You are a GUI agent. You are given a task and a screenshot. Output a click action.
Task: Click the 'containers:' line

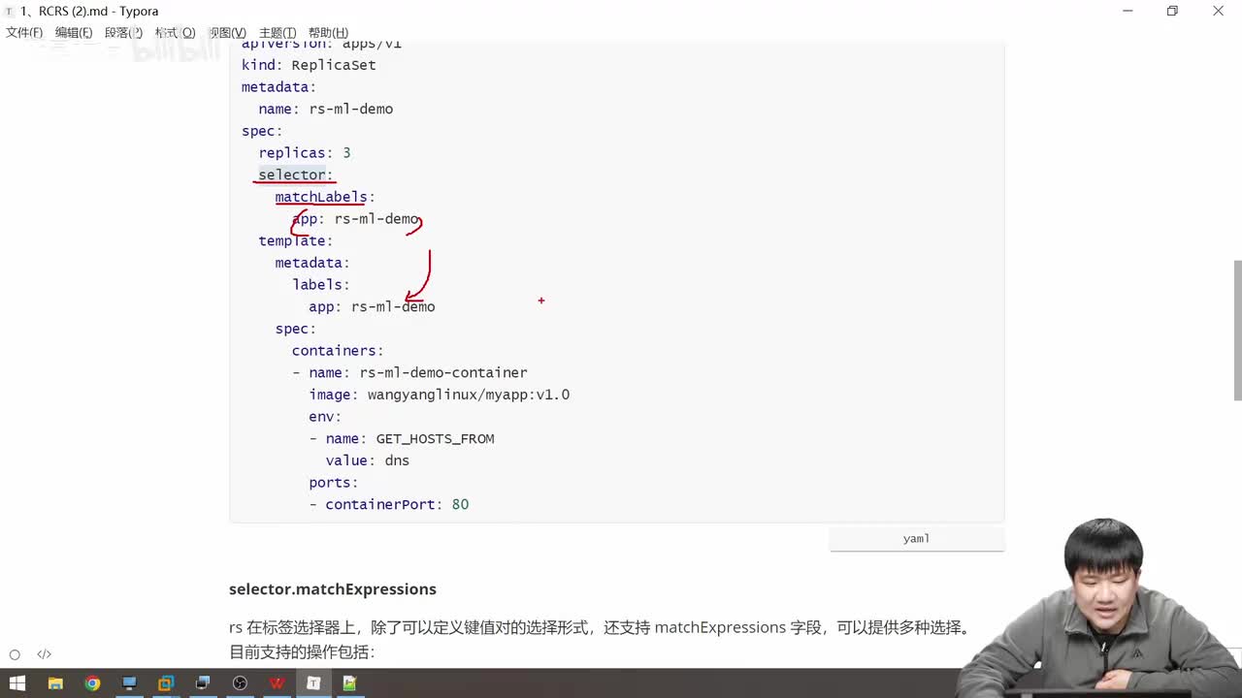click(x=338, y=351)
